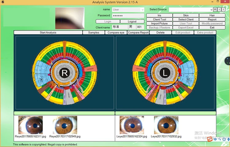Click the Password input field
The height and width of the screenshot is (147, 230).
(128, 16)
